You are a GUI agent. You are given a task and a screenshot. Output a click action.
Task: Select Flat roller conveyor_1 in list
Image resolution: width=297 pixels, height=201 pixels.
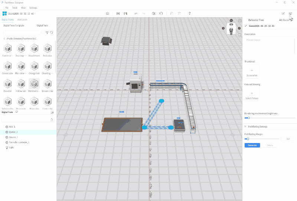coord(28,142)
